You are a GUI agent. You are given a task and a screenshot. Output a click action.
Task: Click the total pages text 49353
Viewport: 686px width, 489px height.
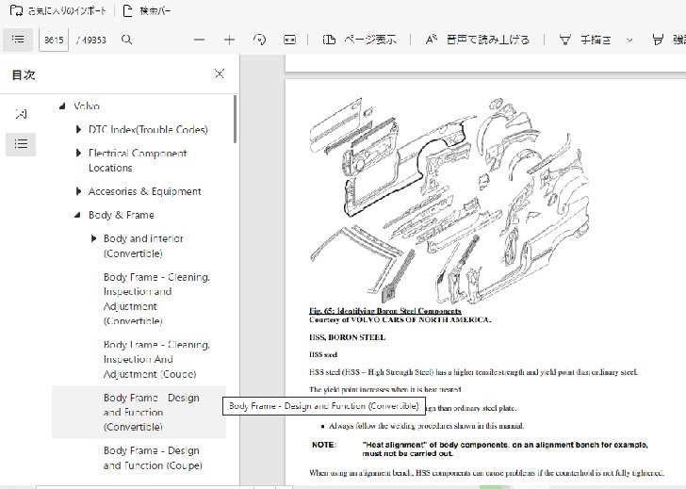pyautogui.click(x=91, y=40)
